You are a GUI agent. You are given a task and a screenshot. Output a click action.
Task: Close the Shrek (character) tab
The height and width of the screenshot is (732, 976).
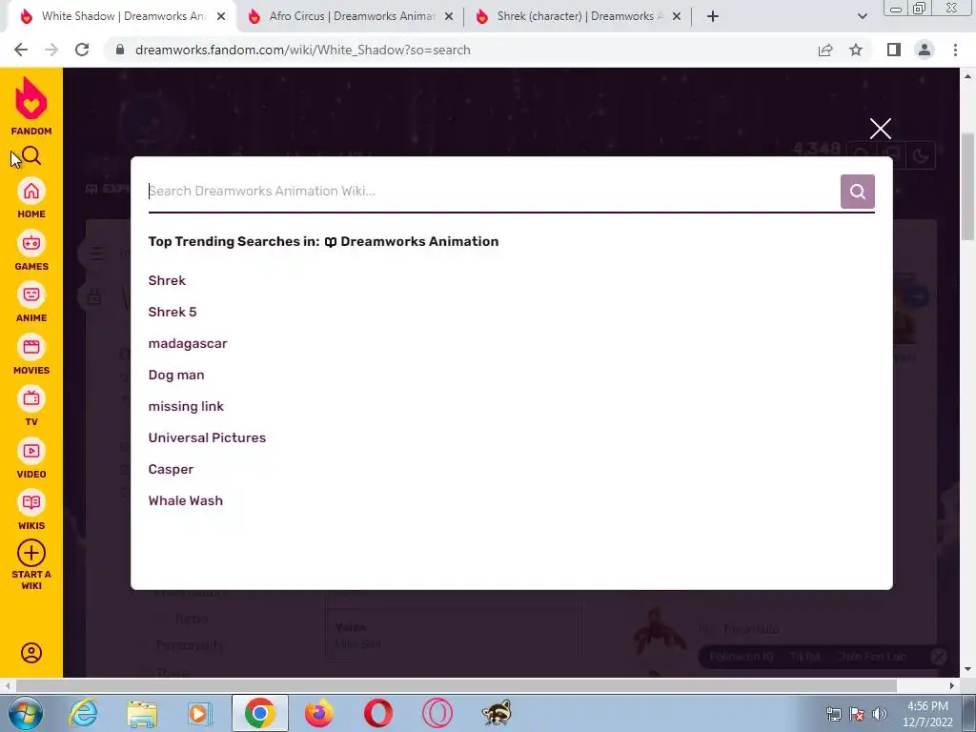(677, 17)
